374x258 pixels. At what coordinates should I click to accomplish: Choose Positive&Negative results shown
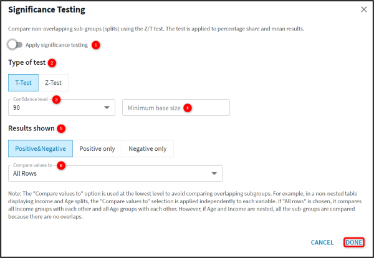[x=41, y=148]
